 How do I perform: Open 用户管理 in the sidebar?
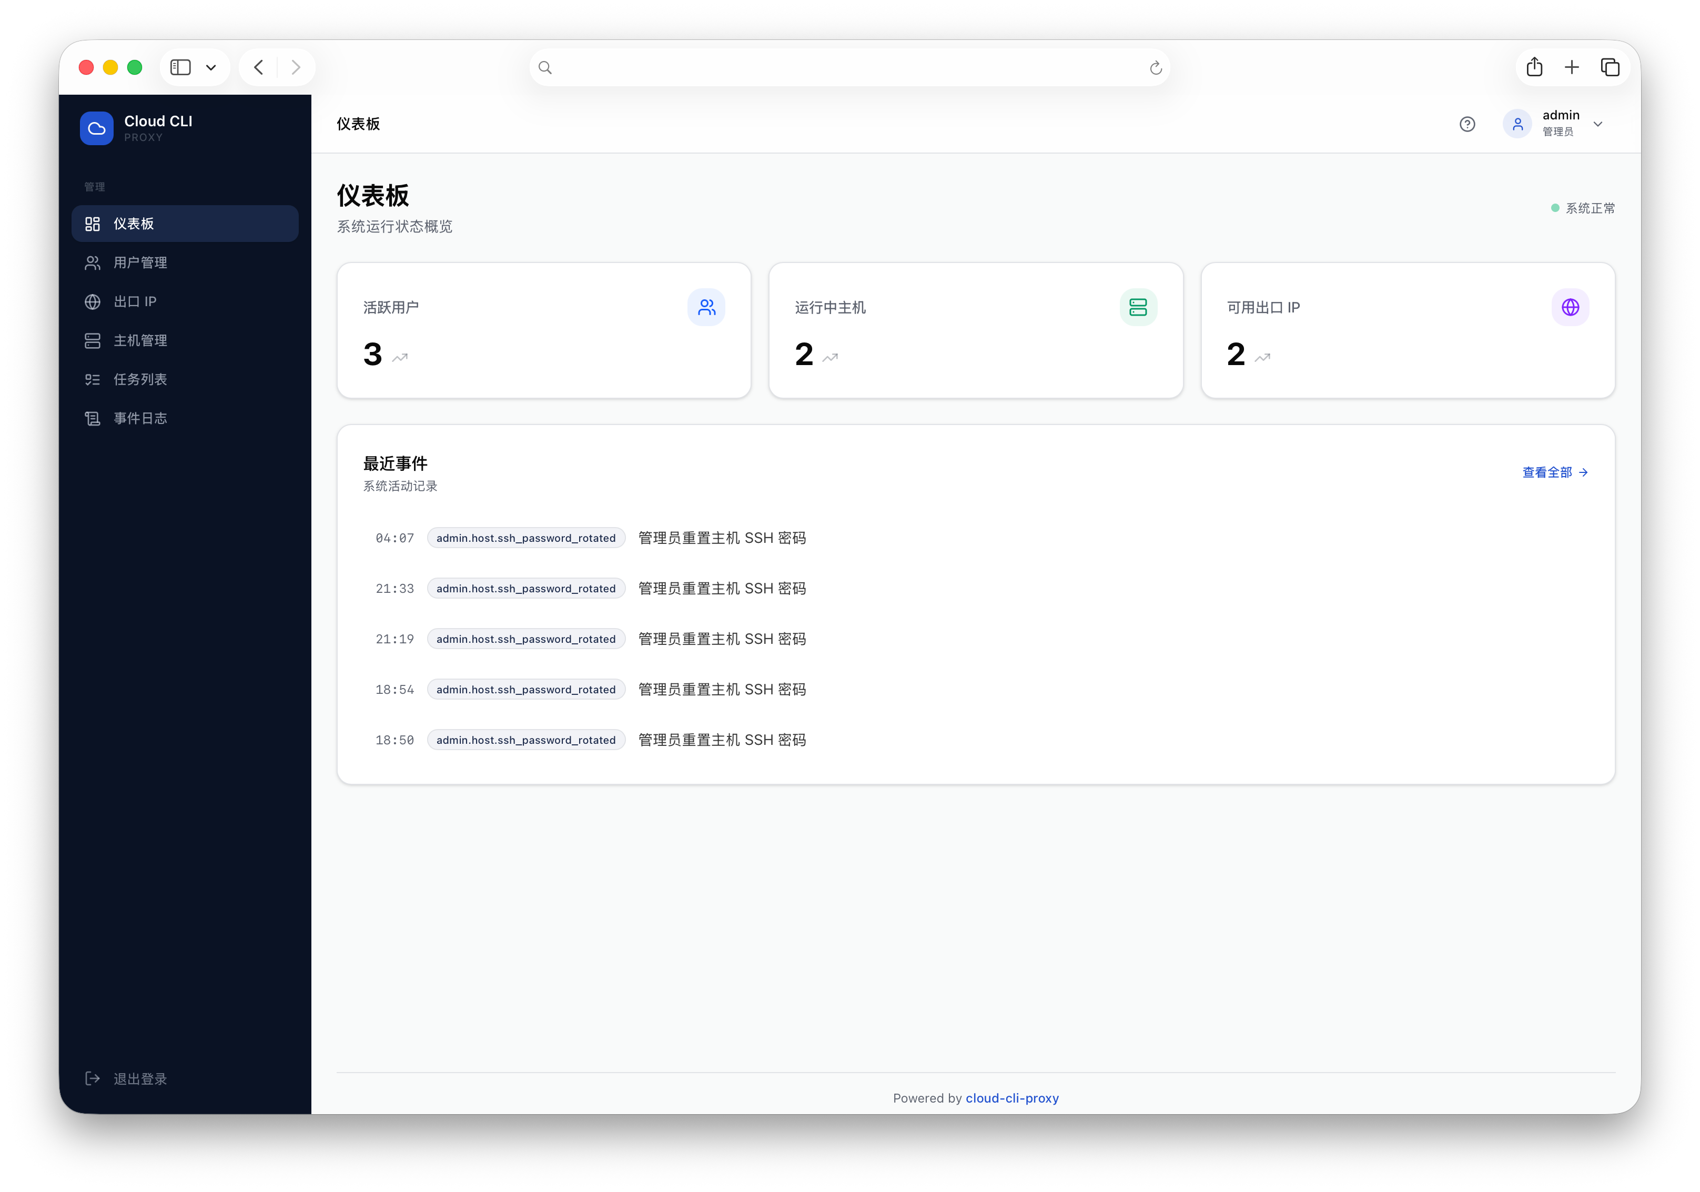185,263
